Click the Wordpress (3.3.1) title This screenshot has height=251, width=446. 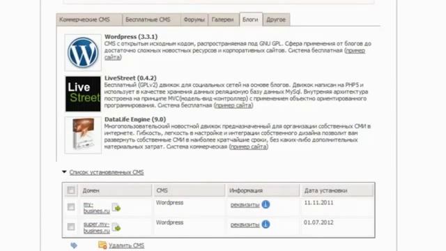click(x=131, y=37)
